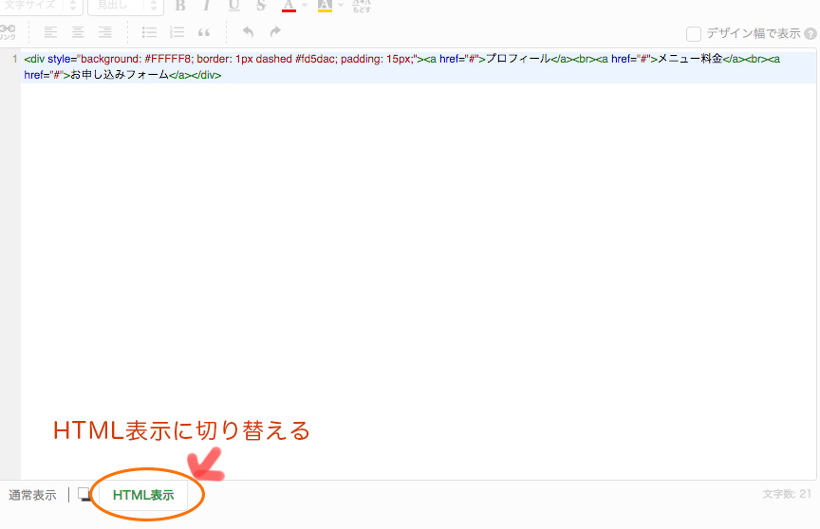This screenshot has width=820, height=529.
Task: Open text color dropdown arrow
Action: click(x=305, y=6)
